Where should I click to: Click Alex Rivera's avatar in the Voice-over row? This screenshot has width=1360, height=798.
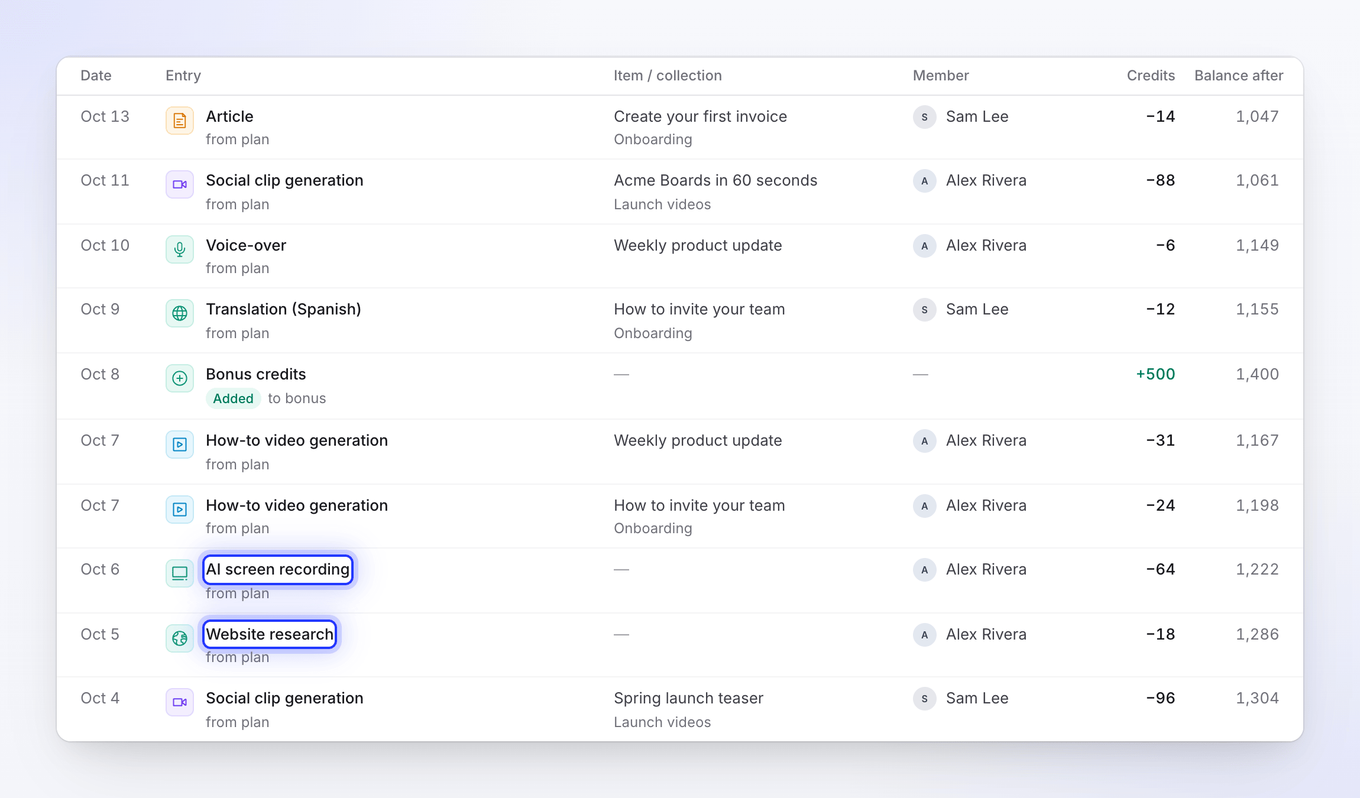point(925,246)
